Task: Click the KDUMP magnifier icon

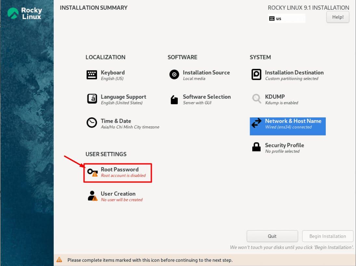Action: (256, 99)
